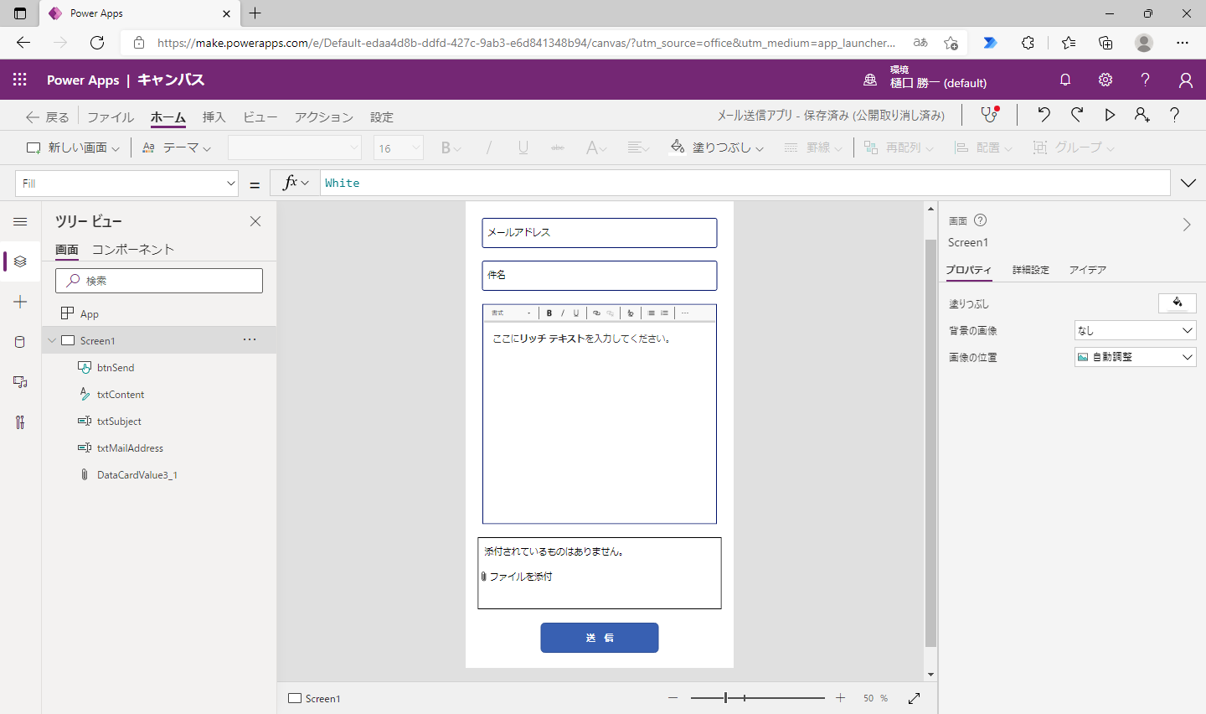Image resolution: width=1206 pixels, height=714 pixels.
Task: Open the account profile icon in header
Action: [1186, 80]
